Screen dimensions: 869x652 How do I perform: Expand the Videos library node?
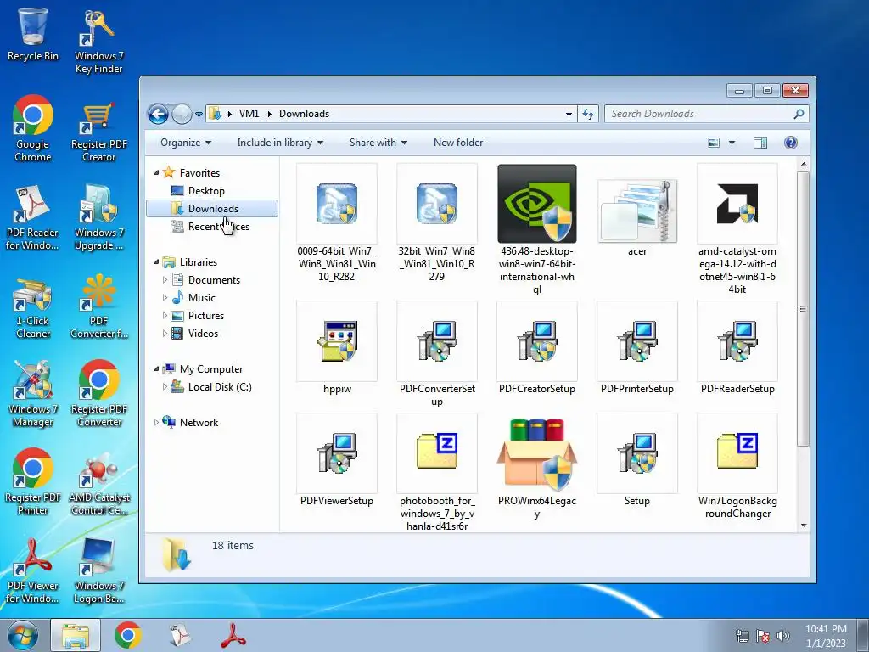coord(165,333)
